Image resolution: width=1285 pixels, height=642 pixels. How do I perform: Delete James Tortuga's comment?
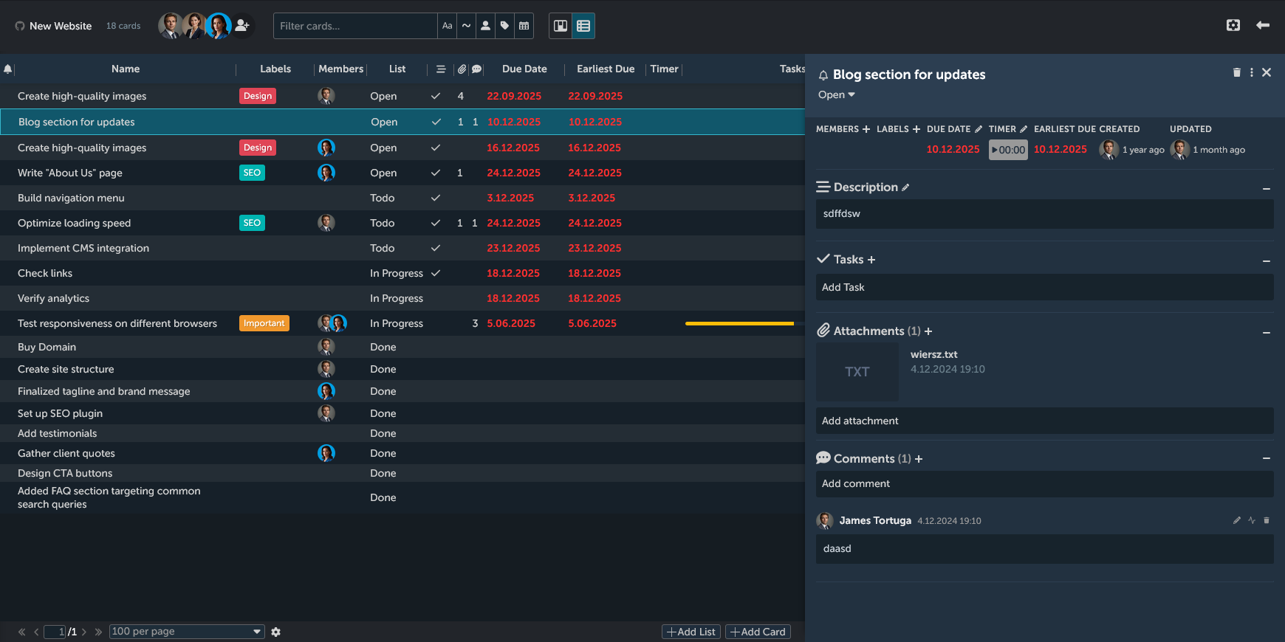click(1267, 520)
